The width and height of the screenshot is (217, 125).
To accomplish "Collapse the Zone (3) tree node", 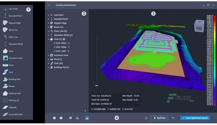I will [48, 39].
